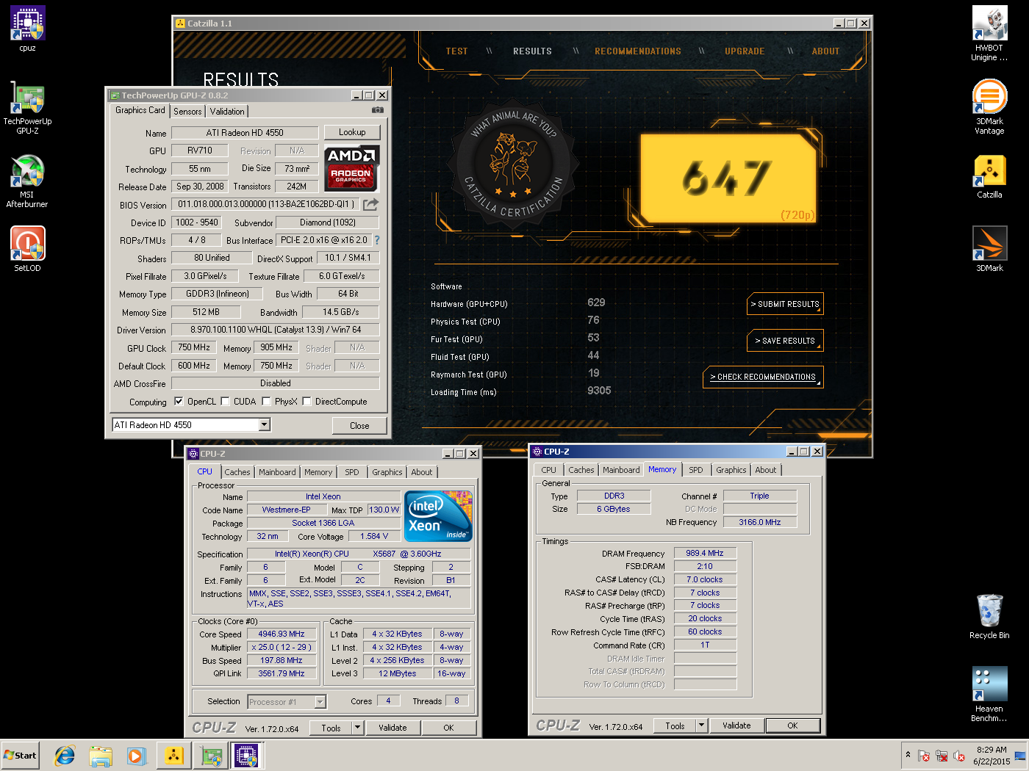The height and width of the screenshot is (771, 1029).
Task: Open TechPowerUp GPU-Z desktop icon
Action: [28, 107]
